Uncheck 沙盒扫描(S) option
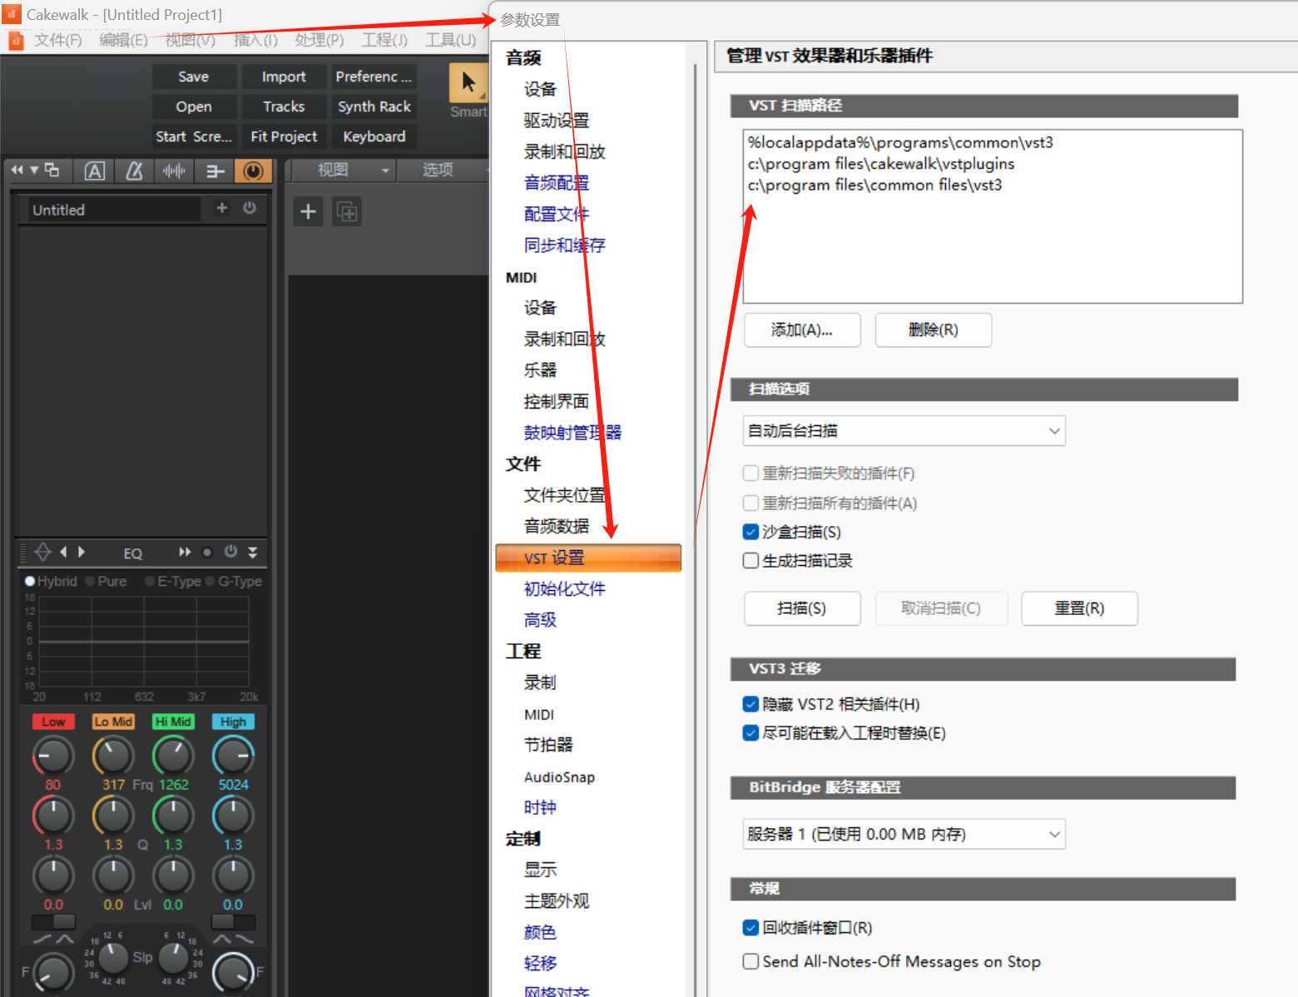 [751, 532]
